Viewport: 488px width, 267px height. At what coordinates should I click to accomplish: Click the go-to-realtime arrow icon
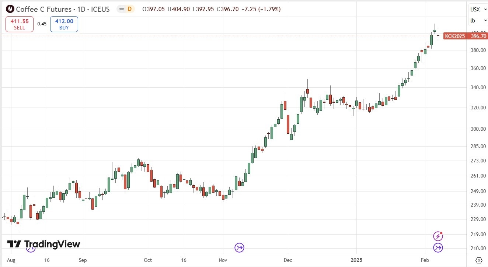pos(438,248)
